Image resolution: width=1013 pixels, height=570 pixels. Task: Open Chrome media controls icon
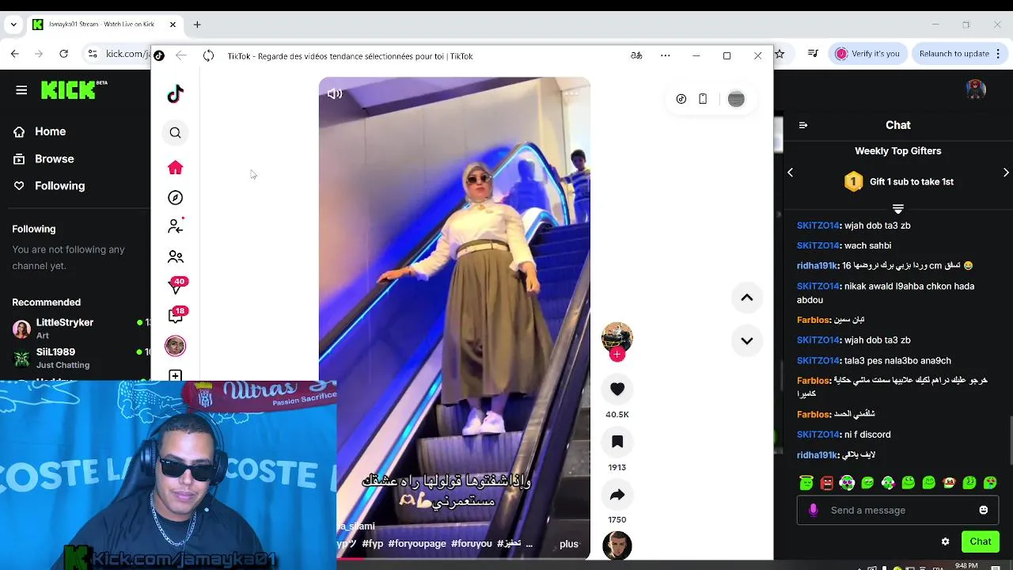(x=813, y=54)
